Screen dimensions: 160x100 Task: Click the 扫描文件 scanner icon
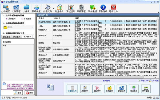47,9
